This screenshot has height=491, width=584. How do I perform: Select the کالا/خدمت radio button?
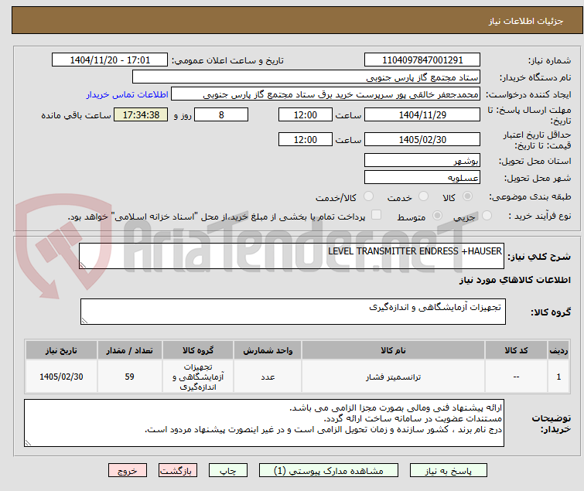tap(368, 196)
